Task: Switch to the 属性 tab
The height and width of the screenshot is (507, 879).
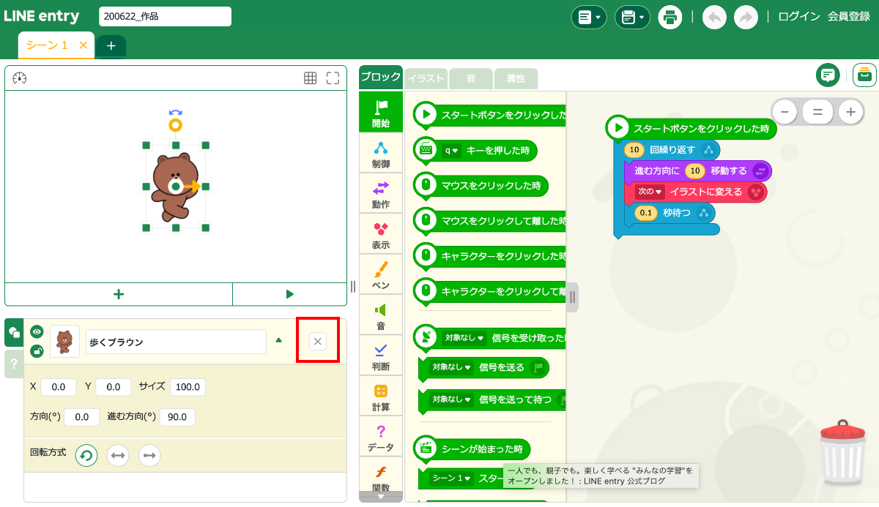Action: pyautogui.click(x=516, y=78)
